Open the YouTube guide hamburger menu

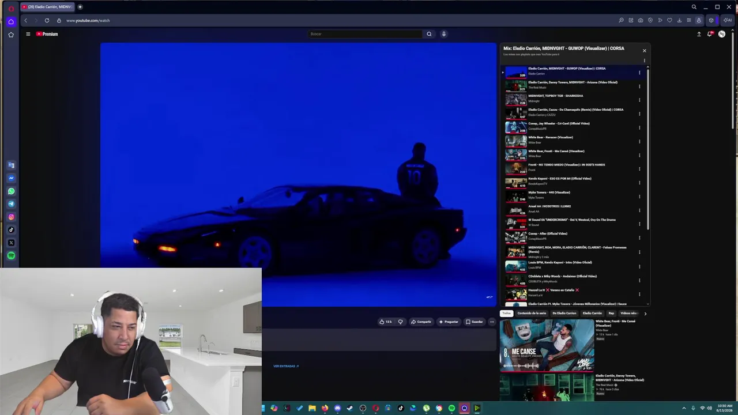coord(28,34)
